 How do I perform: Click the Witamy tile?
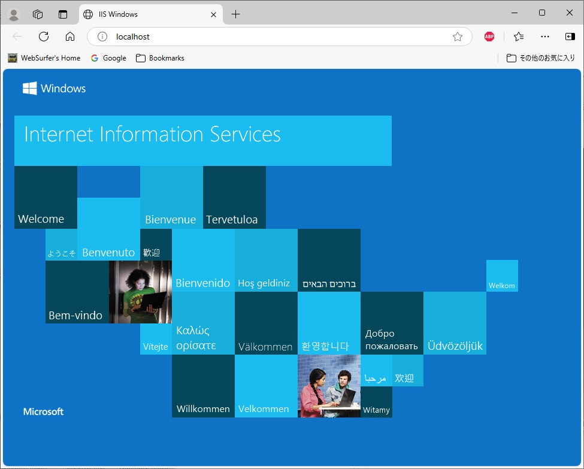[x=376, y=402]
